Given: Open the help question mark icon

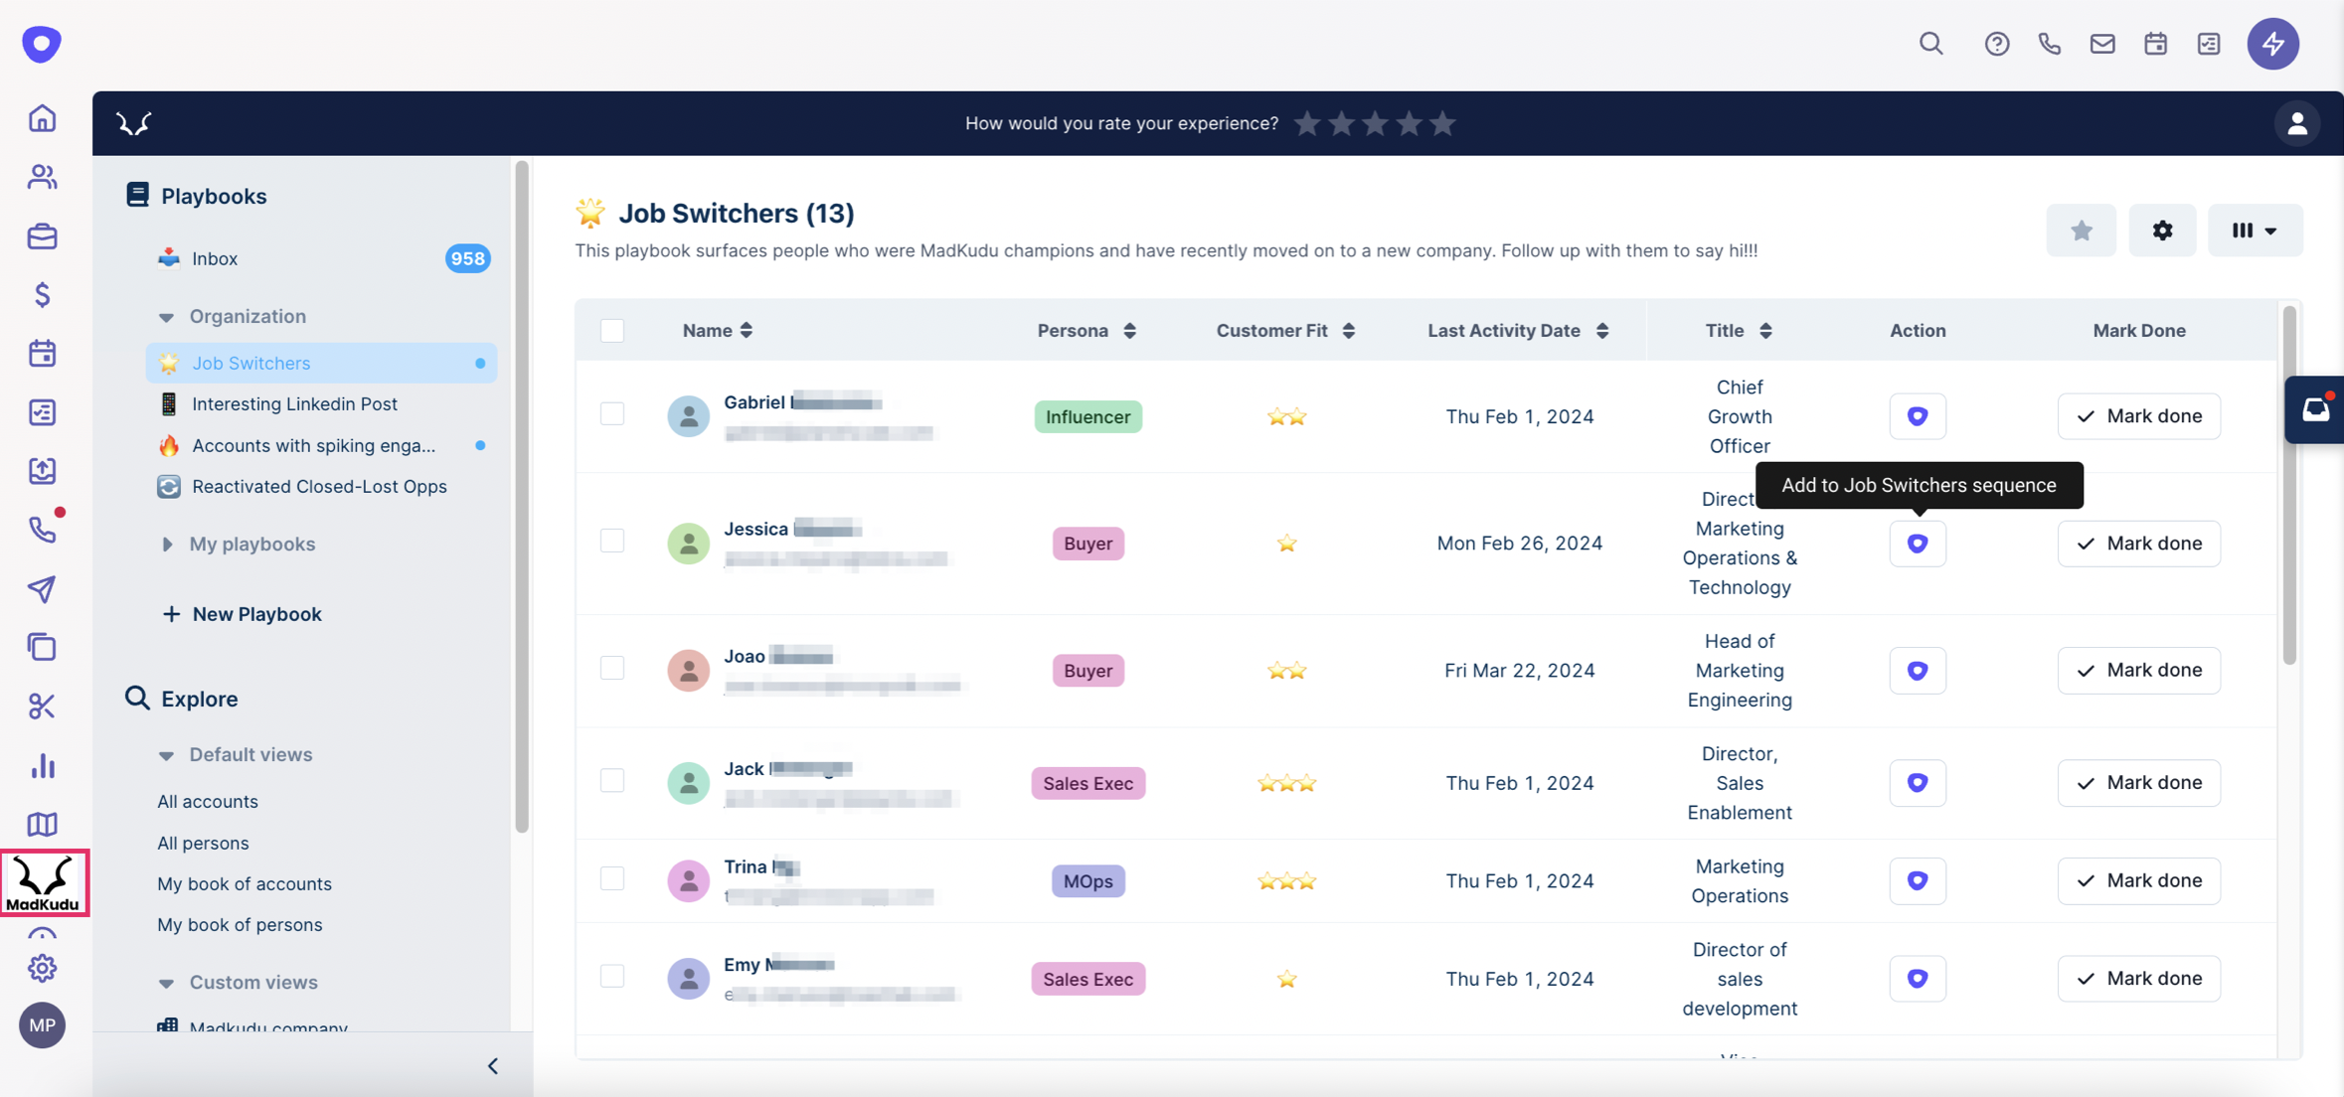Looking at the screenshot, I should (1996, 44).
